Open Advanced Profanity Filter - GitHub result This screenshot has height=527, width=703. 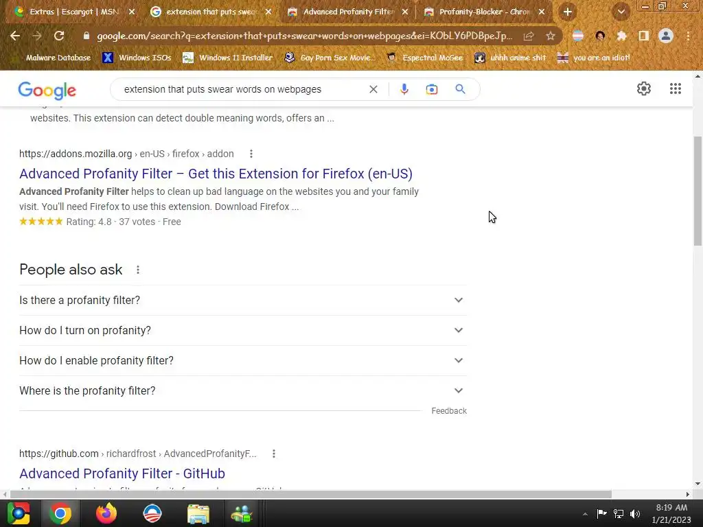pyautogui.click(x=122, y=473)
